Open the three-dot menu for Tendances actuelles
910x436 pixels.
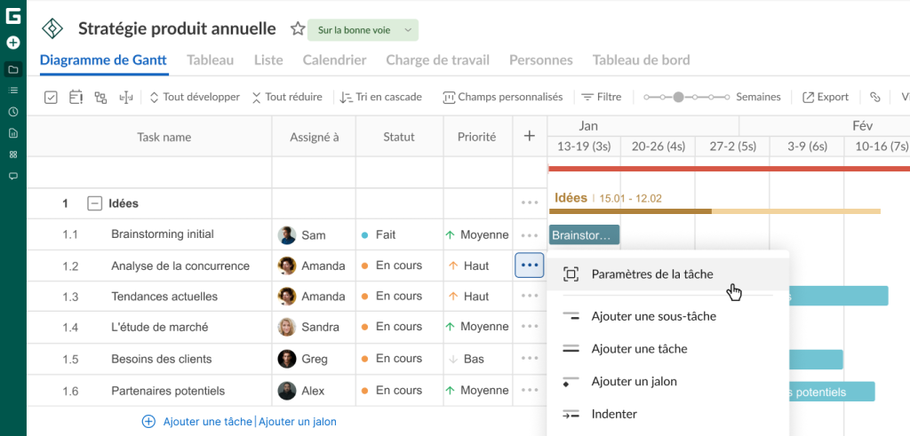click(530, 296)
